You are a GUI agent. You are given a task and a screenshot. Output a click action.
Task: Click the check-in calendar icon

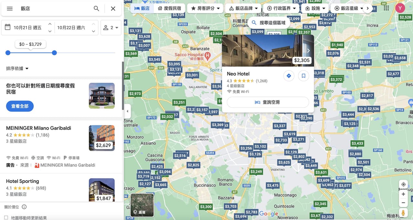tap(8, 27)
